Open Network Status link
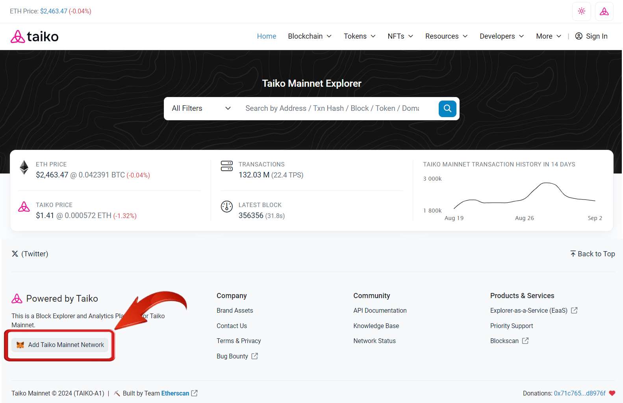 click(x=375, y=341)
